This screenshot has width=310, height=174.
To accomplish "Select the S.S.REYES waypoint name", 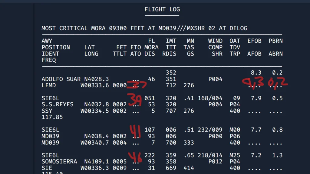I will (58, 105).
